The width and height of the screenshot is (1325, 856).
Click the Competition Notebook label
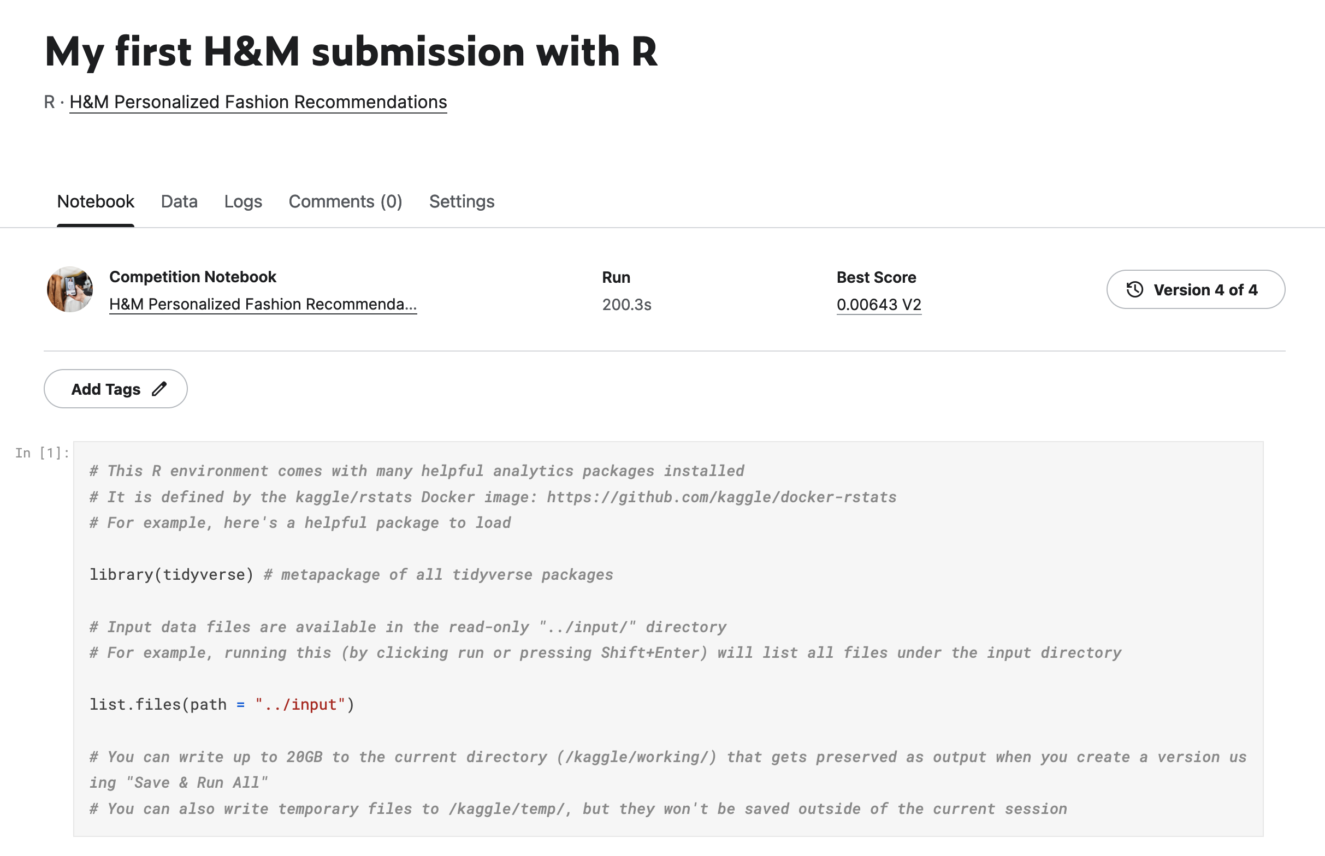[x=192, y=277]
